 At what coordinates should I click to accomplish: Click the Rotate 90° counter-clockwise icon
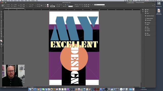pyautogui.click(x=39, y=5)
